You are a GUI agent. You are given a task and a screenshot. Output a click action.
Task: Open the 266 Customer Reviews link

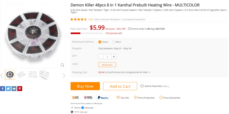click(x=107, y=19)
